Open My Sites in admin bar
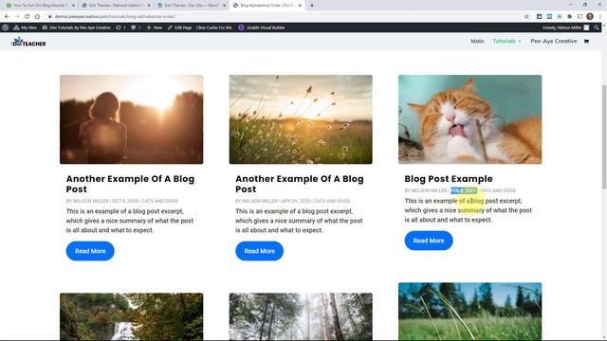 (26, 27)
